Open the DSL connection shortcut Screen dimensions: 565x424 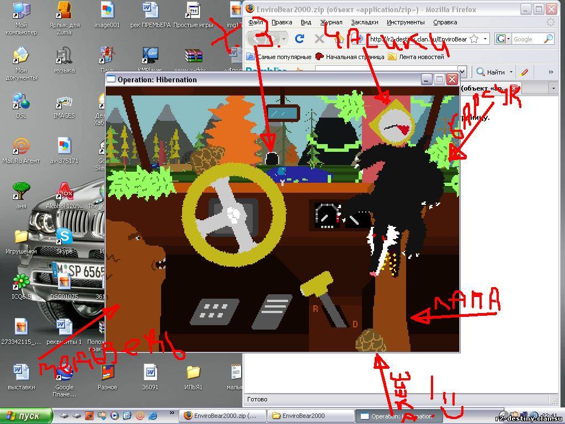(21, 105)
